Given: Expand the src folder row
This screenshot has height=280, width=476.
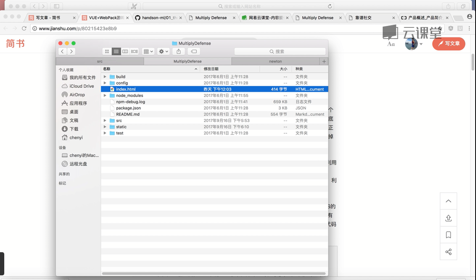Looking at the screenshot, I should tap(105, 120).
